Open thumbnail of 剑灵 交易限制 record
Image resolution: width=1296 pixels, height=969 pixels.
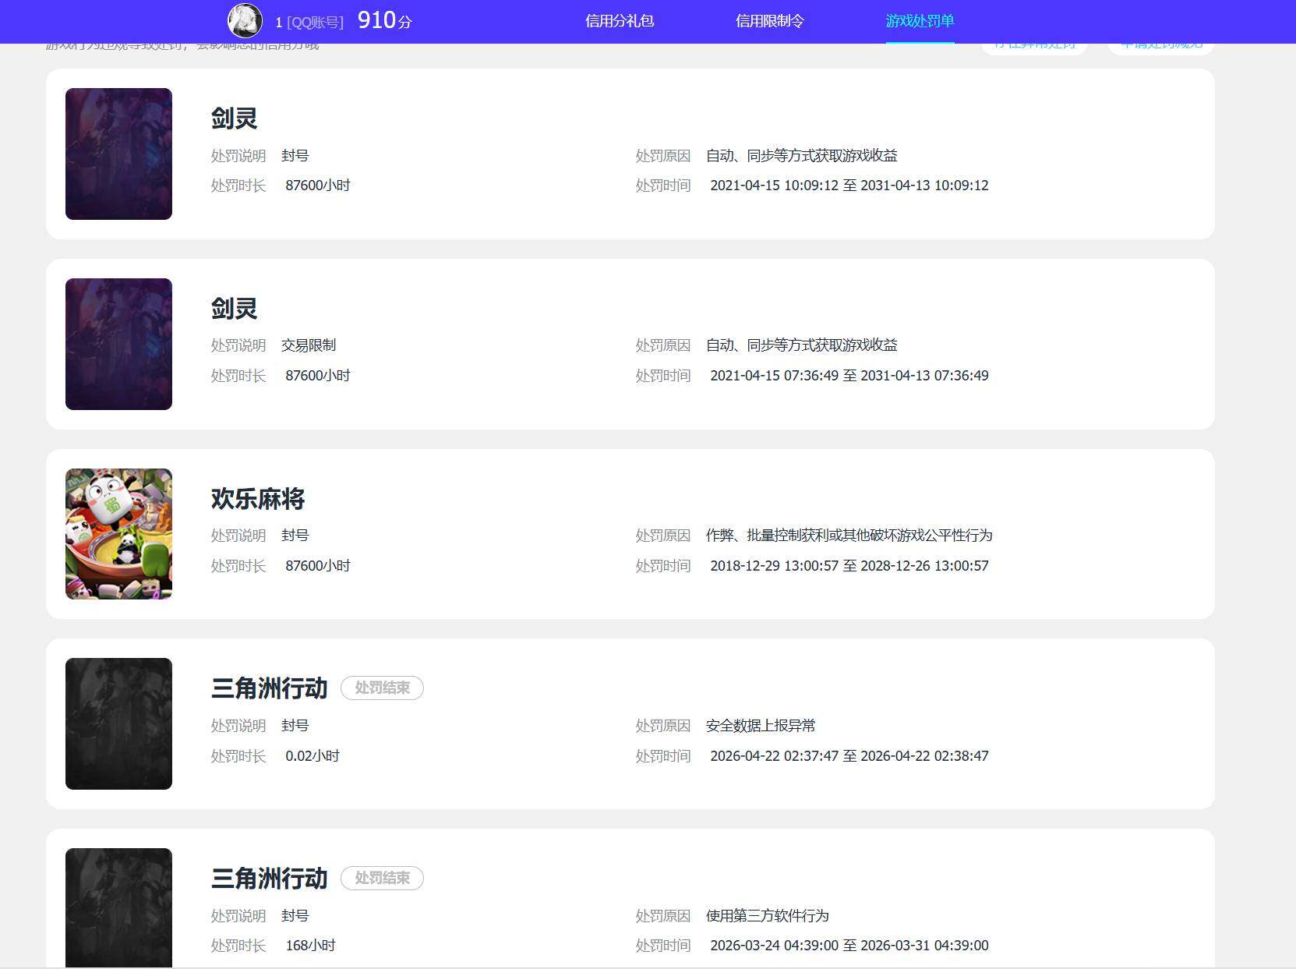tap(118, 344)
